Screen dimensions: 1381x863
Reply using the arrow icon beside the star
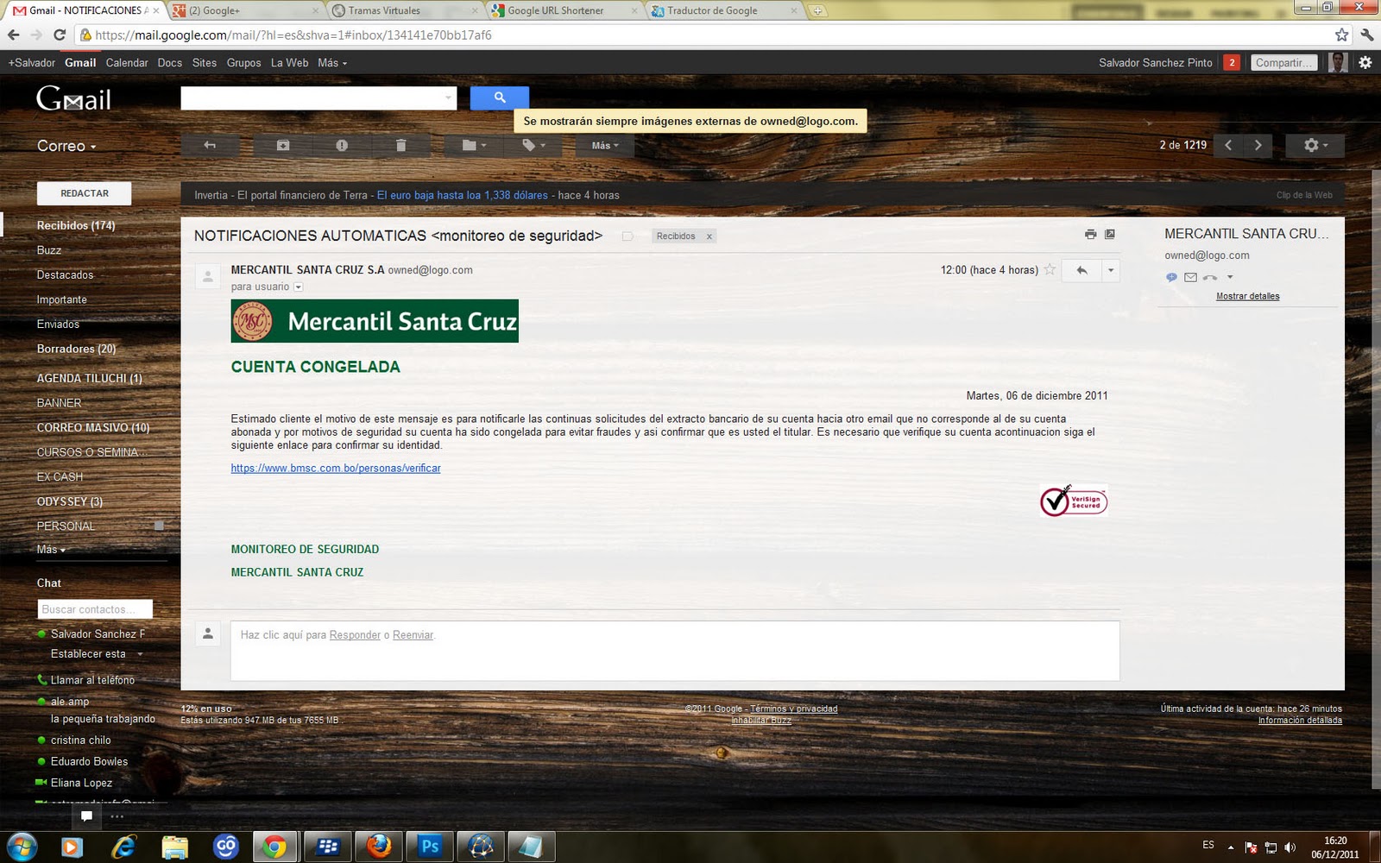(1081, 270)
